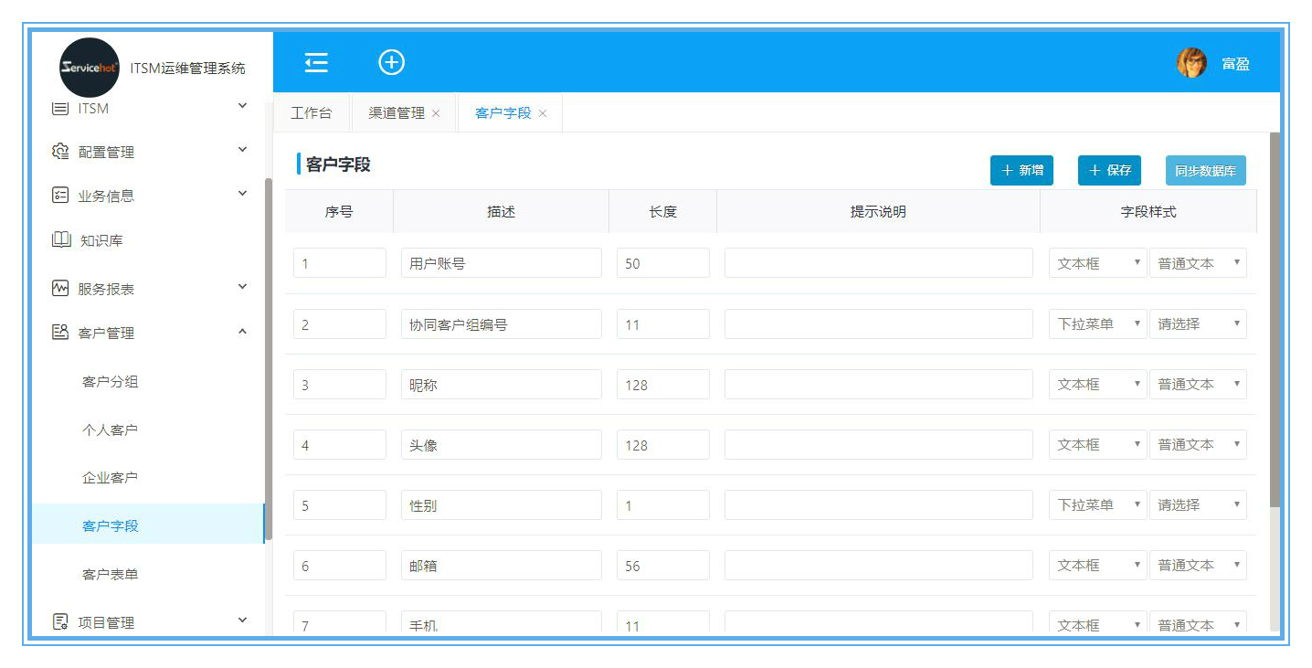The image size is (1312, 668).
Task: Open 普通文本 dropdown in 邮箱 row
Action: pos(1198,565)
